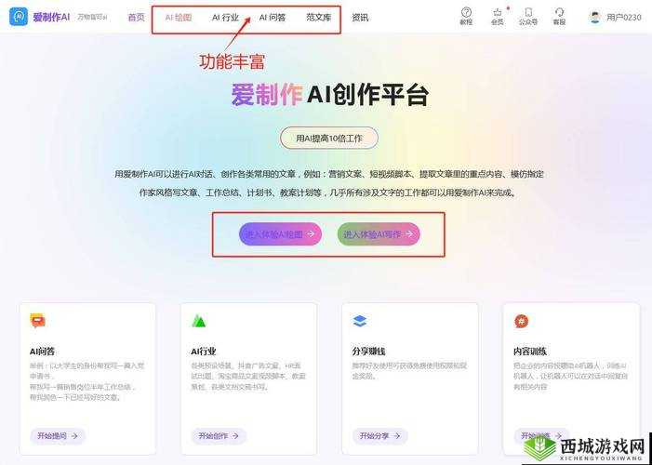The image size is (652, 465).
Task: Click the green AI行业 card icon
Action: pos(199,321)
